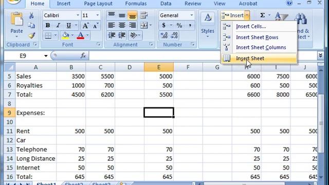The width and height of the screenshot is (329, 185).
Task: Click the AutoSum sigma icon
Action: (x=262, y=15)
